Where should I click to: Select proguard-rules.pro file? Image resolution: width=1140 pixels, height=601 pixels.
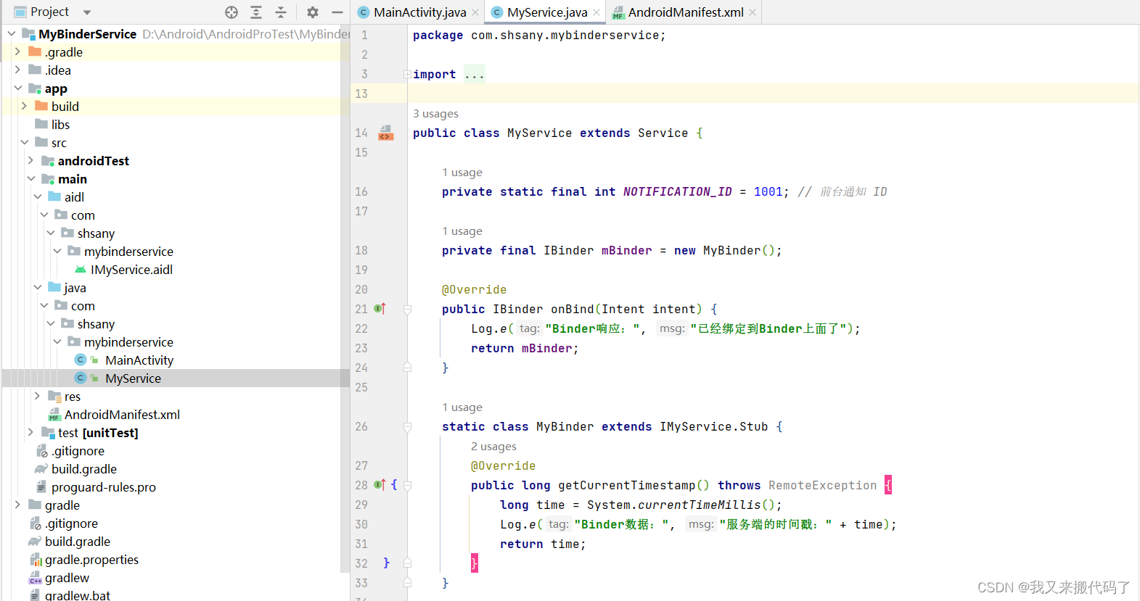pyautogui.click(x=103, y=487)
